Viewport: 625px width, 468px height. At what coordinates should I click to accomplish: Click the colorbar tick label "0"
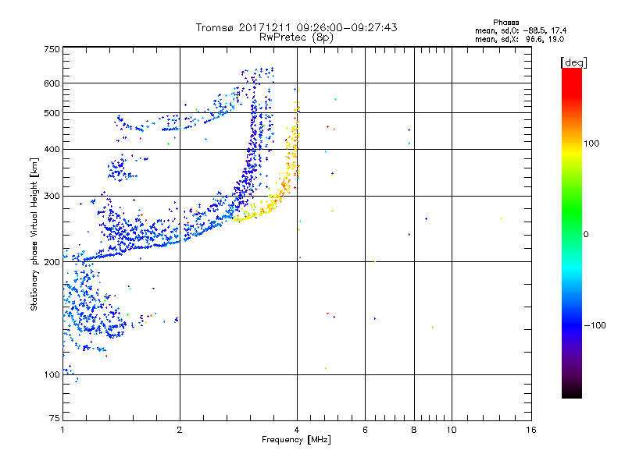[x=586, y=235]
